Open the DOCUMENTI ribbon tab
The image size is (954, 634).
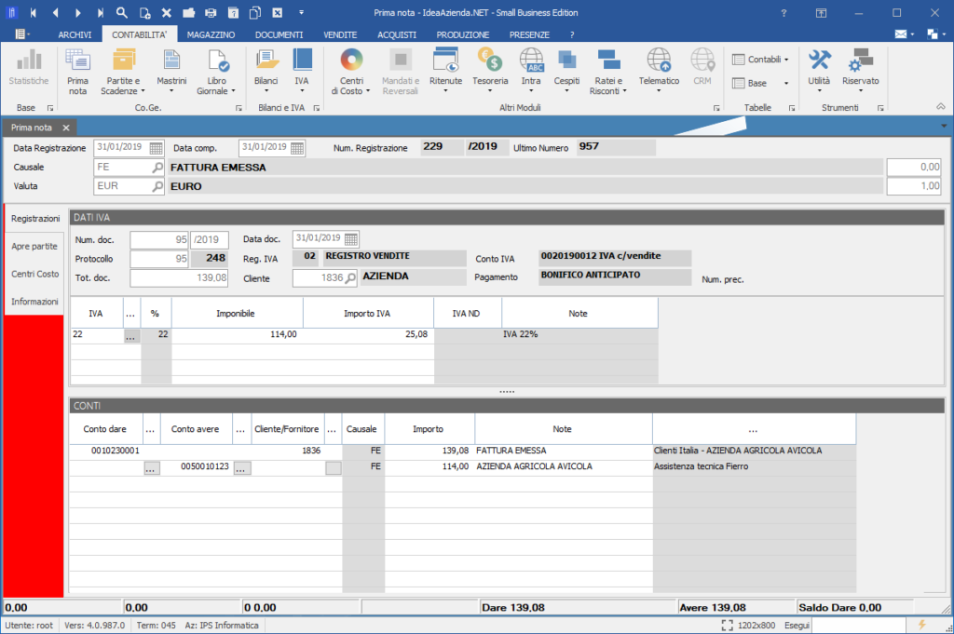coord(279,35)
